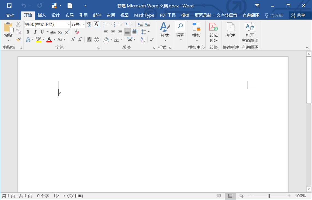Screen dimensions: 312x200
Task: Click the proofing book icon in status bar
Action: pyautogui.click(x=57, y=196)
